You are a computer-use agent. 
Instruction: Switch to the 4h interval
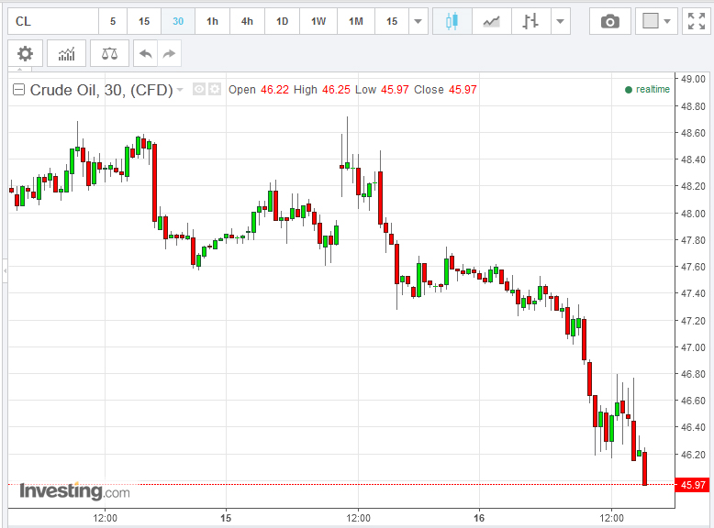click(247, 21)
